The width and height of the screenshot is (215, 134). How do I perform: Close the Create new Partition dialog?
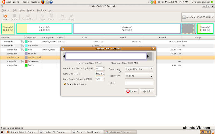tap(153, 49)
